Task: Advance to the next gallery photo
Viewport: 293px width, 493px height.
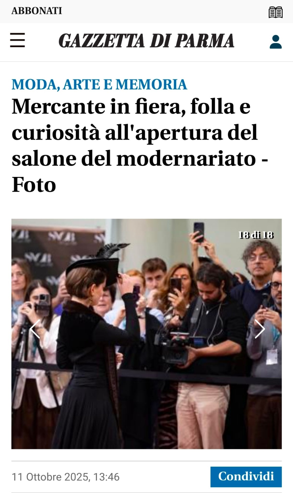Action: point(259,329)
